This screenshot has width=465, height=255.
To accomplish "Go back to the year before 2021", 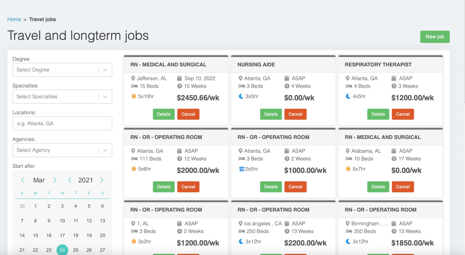I will [70, 180].
